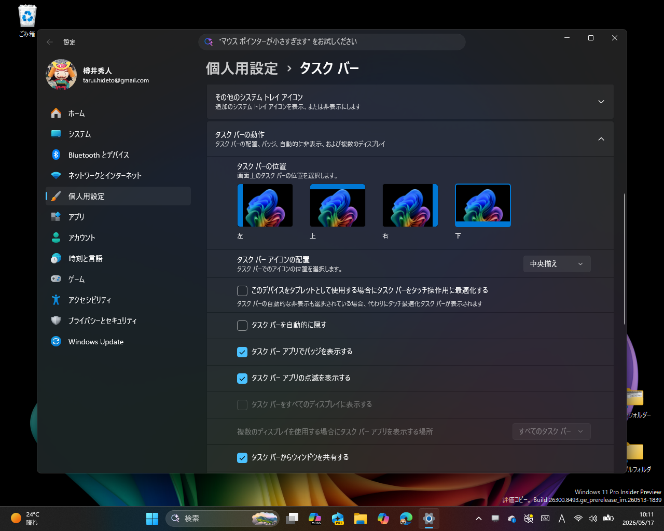The width and height of the screenshot is (664, 531).
Task: Open the Windows Start button
Action: (152, 518)
